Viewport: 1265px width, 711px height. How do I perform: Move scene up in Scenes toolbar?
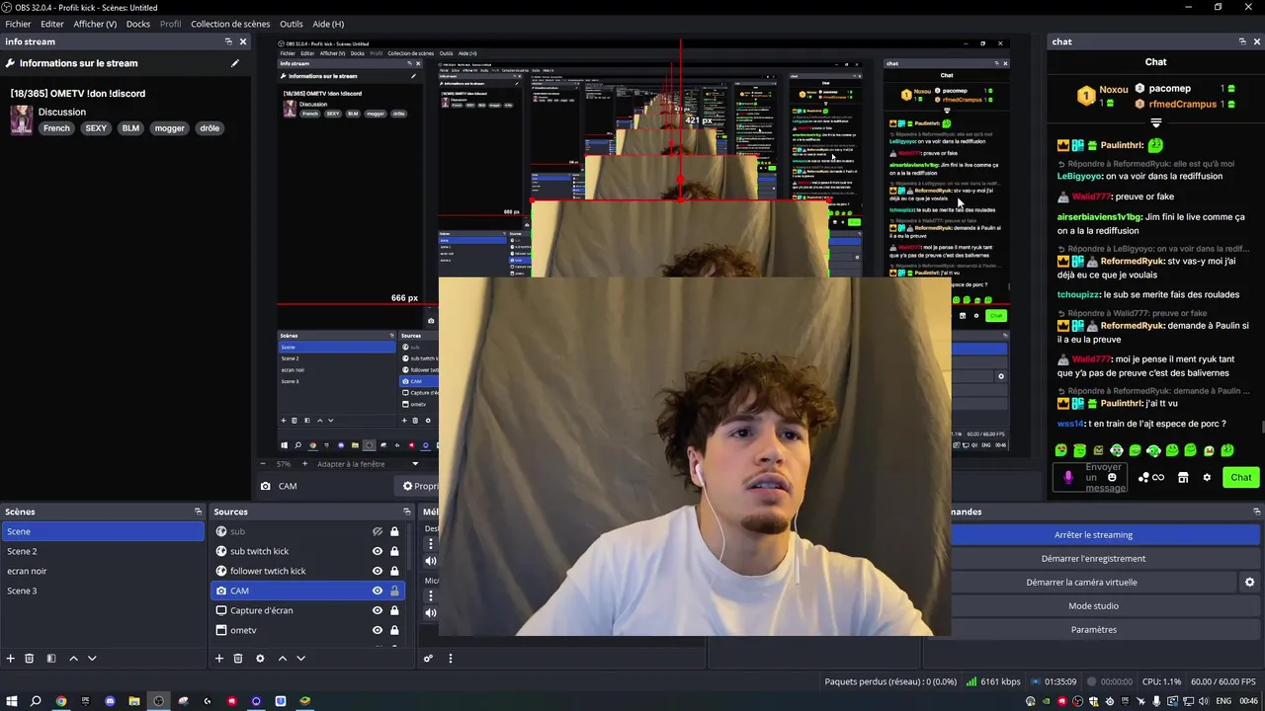click(73, 659)
